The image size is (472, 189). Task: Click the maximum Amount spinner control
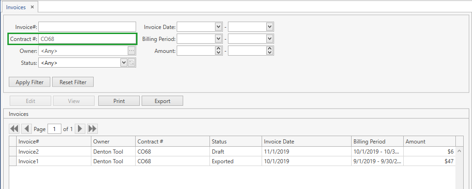[270, 51]
